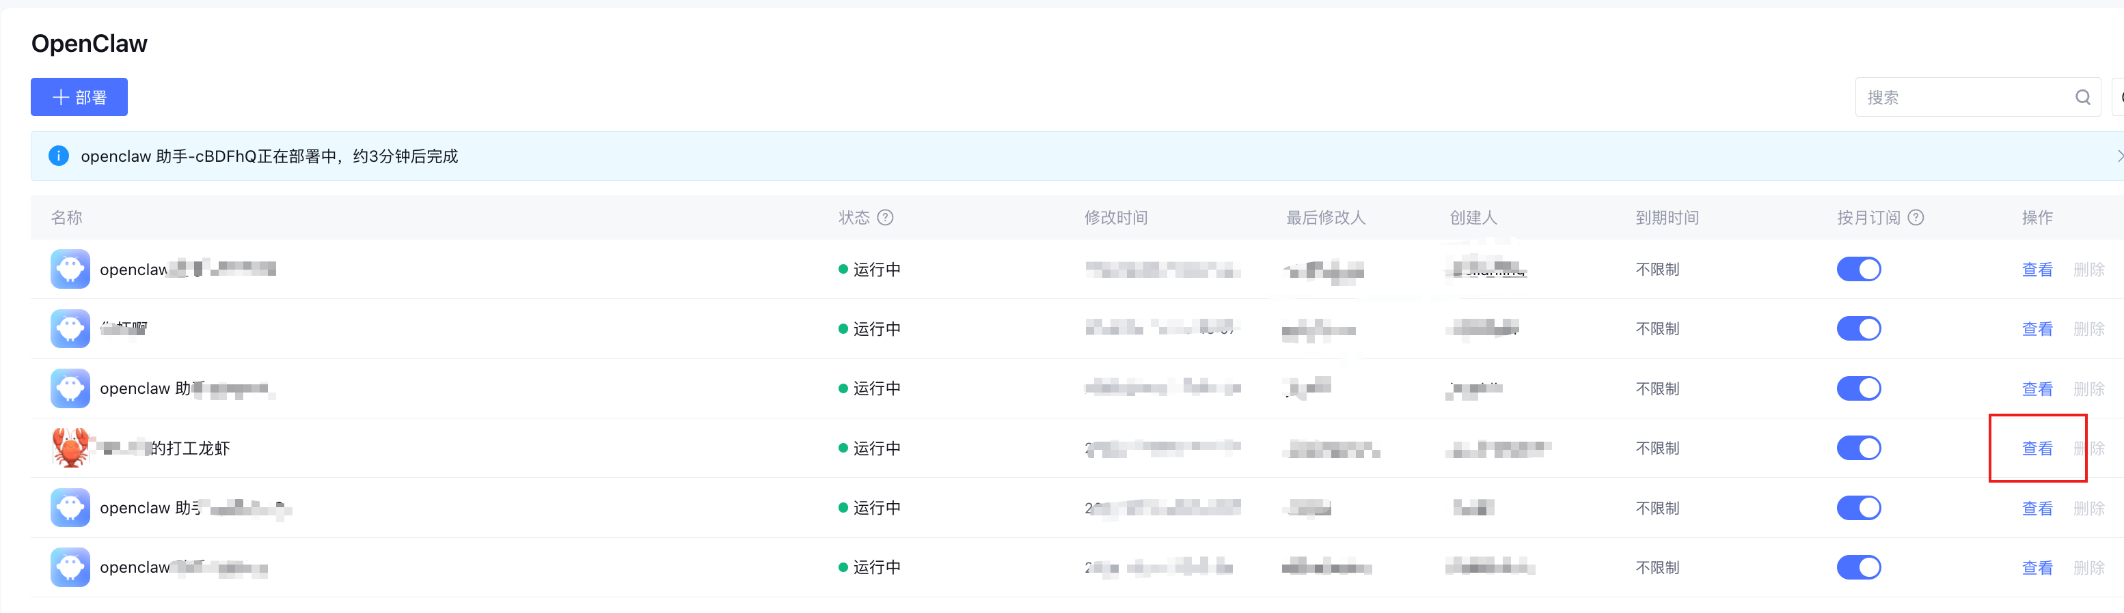The width and height of the screenshot is (2124, 613).
Task: Click the avatar icon of the fifth row
Action: coord(70,508)
